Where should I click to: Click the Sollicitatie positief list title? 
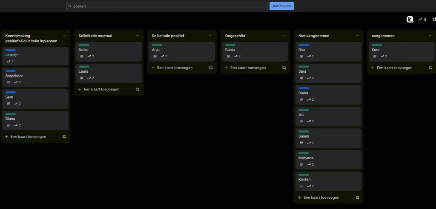point(168,36)
